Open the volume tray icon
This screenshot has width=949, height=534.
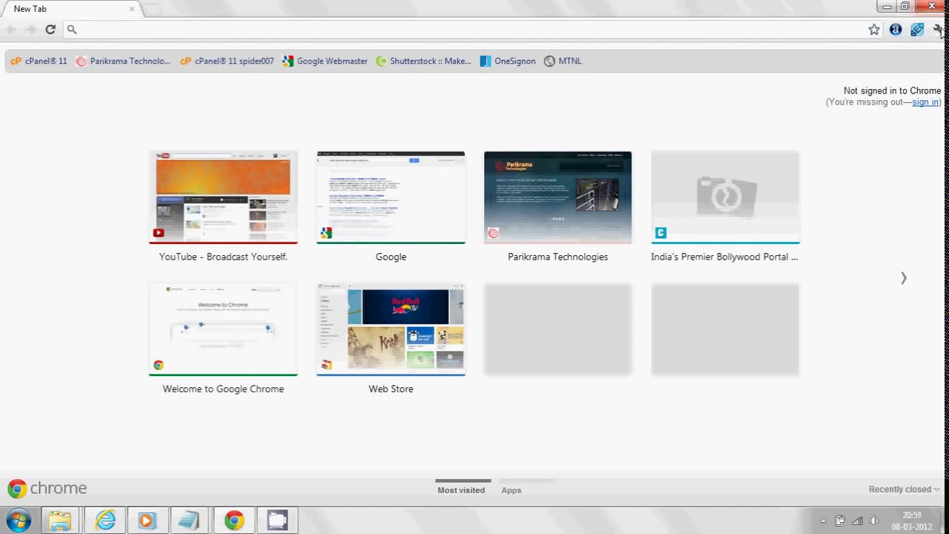[x=874, y=521]
